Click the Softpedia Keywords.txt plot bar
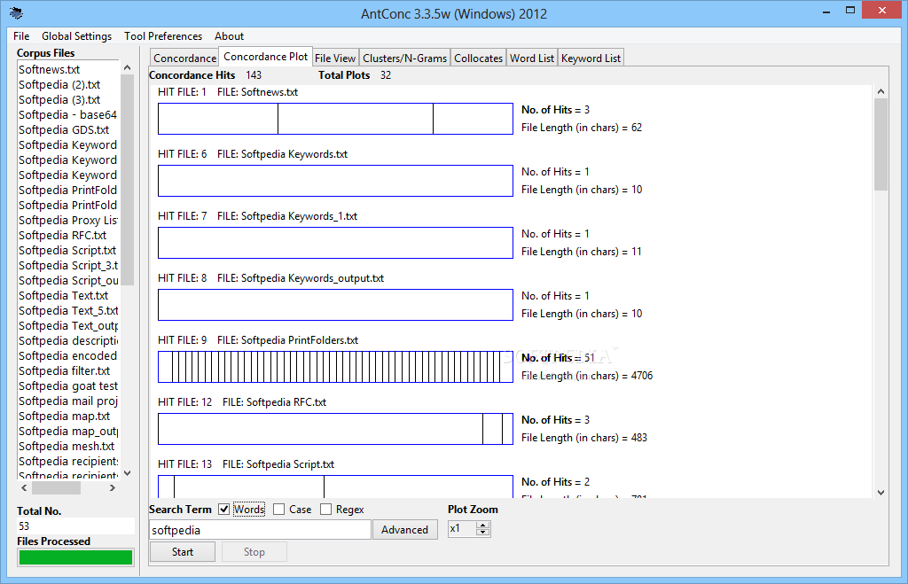The image size is (908, 584). tap(335, 181)
